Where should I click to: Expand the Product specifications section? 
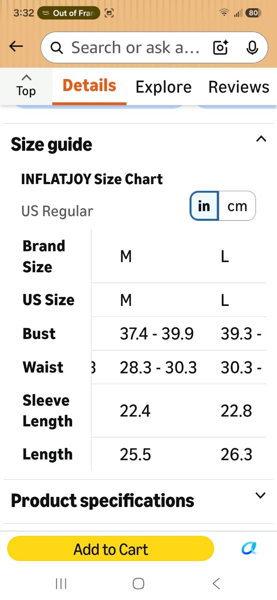click(x=260, y=495)
